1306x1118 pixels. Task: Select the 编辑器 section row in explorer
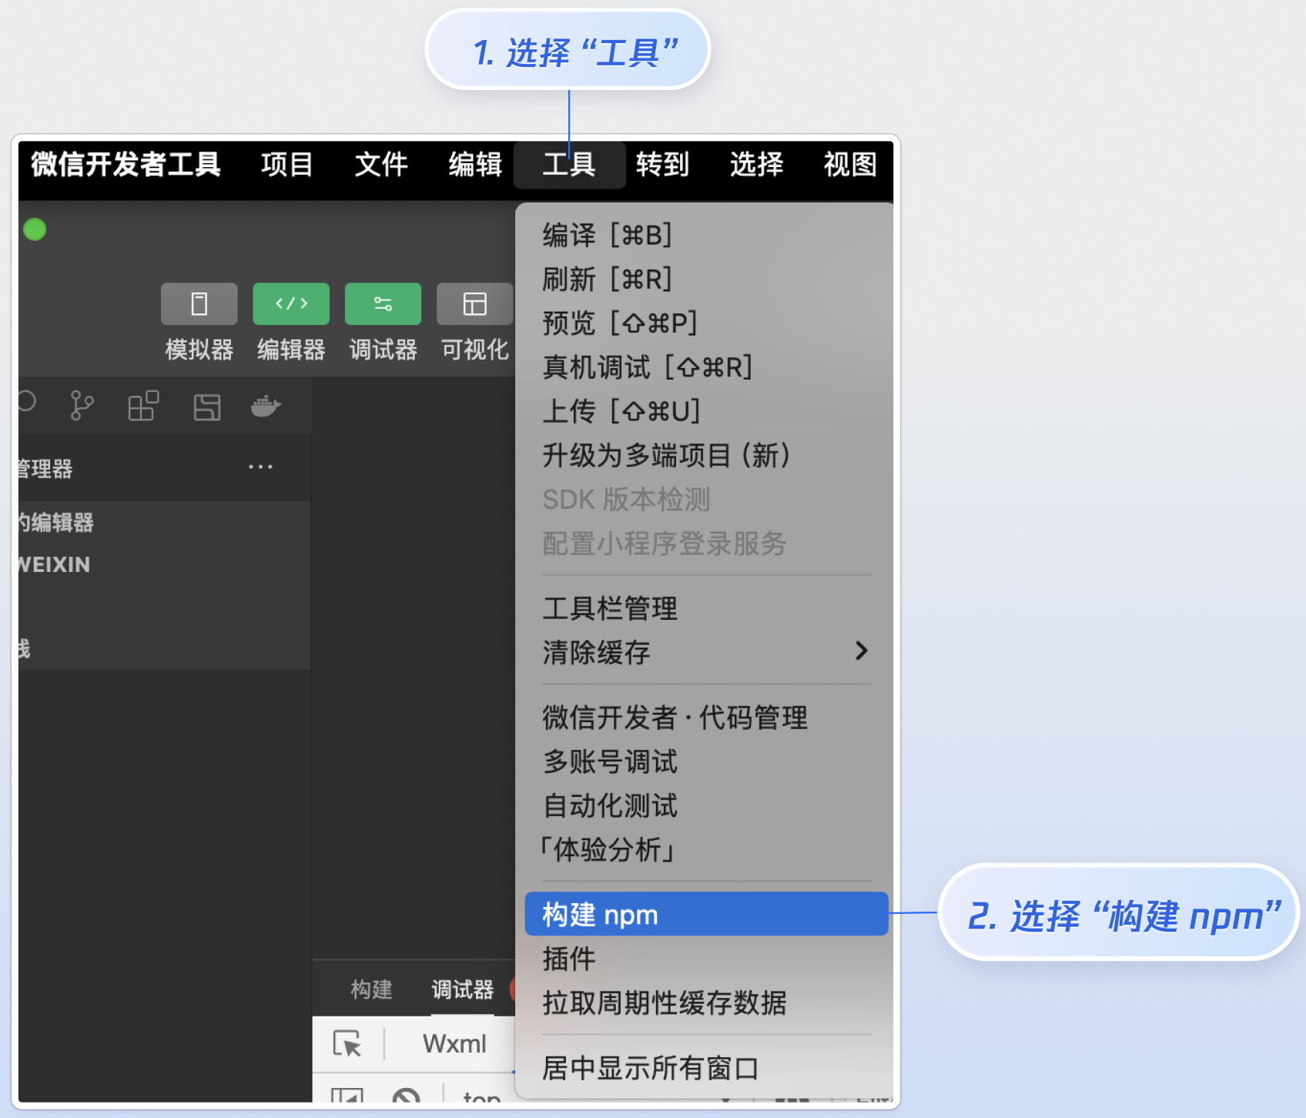click(x=164, y=523)
